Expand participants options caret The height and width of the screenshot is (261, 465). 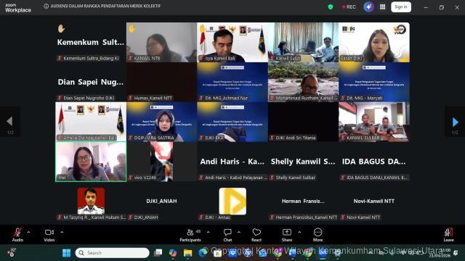(209, 232)
